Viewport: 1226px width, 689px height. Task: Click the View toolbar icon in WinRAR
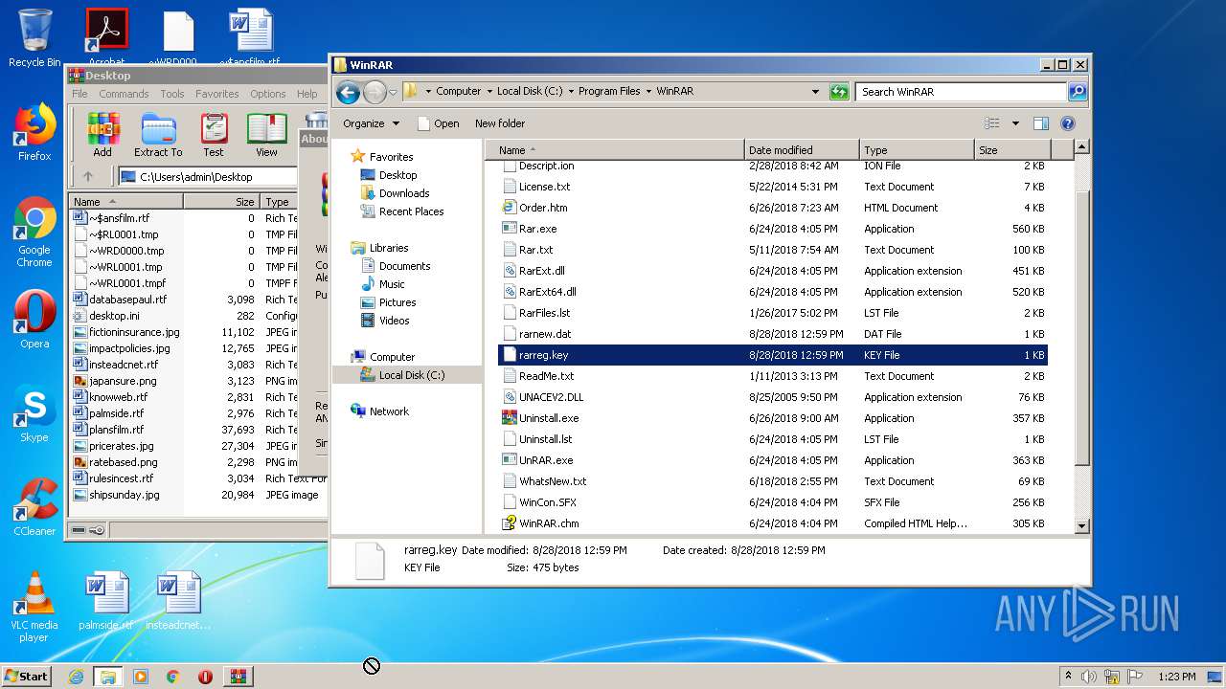pos(266,133)
